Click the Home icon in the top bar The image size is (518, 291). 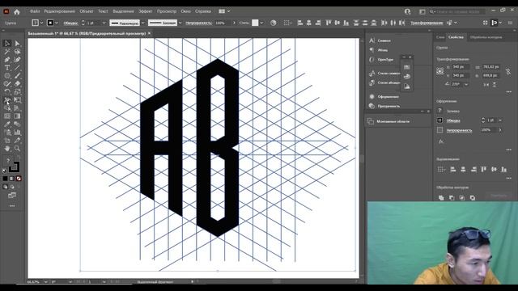tap(17, 12)
